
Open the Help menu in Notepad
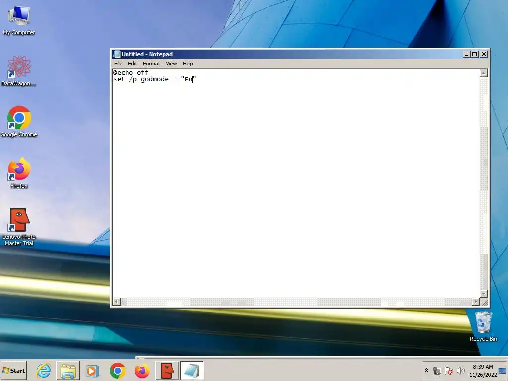pos(188,63)
